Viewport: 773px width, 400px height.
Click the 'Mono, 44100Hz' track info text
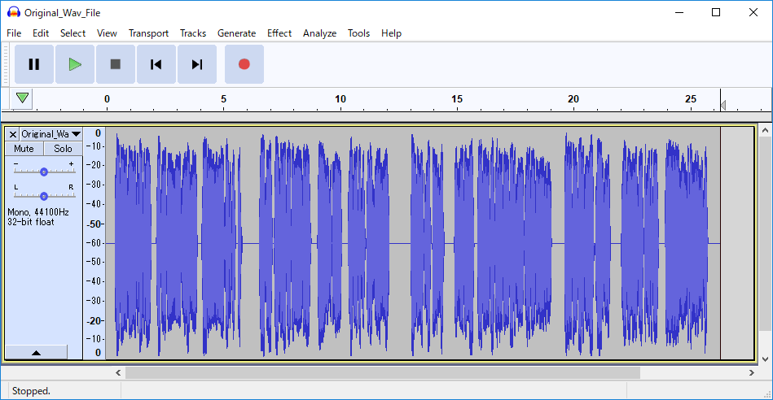click(x=38, y=212)
